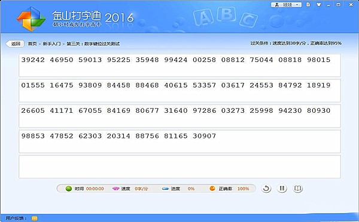Click the number group 53357

[204, 85]
